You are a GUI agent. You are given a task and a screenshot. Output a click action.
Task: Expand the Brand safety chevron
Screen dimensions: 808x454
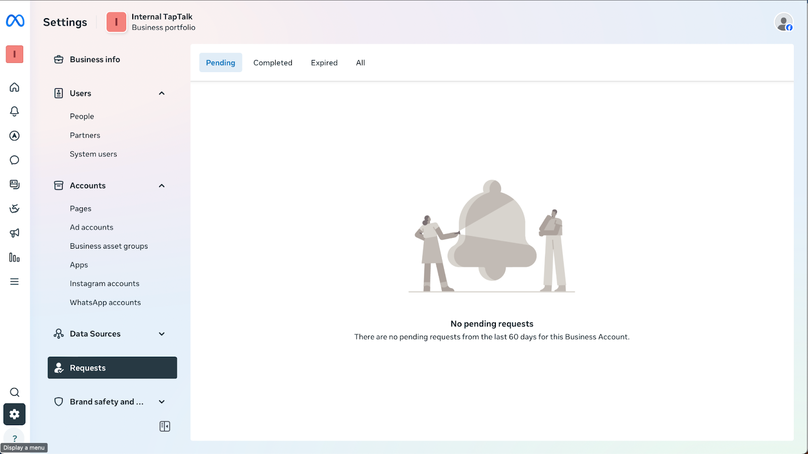coord(162,402)
